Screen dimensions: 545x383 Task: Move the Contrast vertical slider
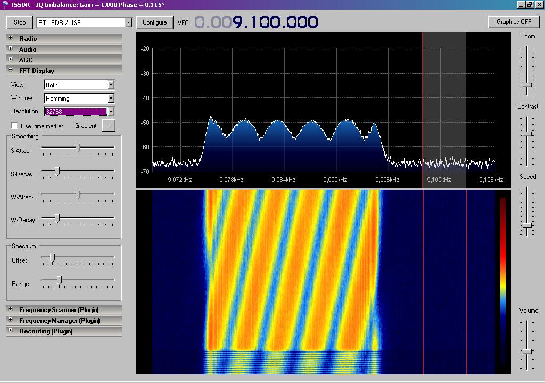click(x=527, y=134)
